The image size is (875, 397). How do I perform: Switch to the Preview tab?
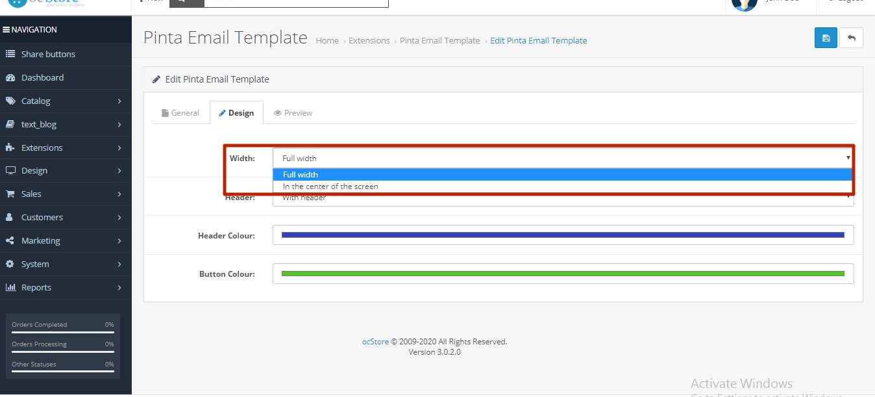(293, 113)
